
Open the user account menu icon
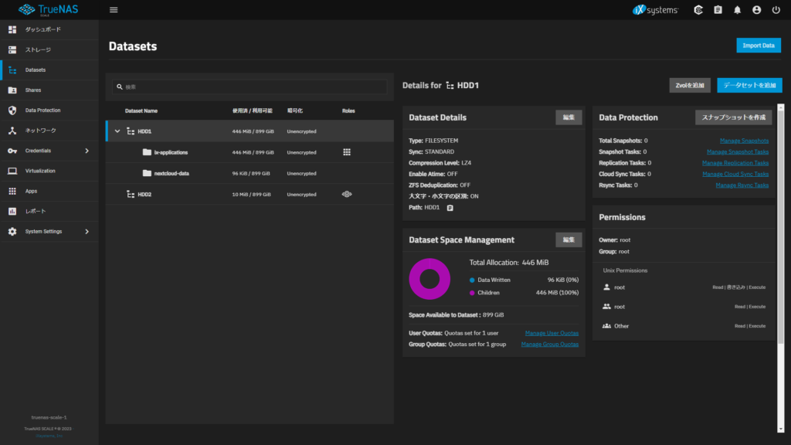[756, 9]
